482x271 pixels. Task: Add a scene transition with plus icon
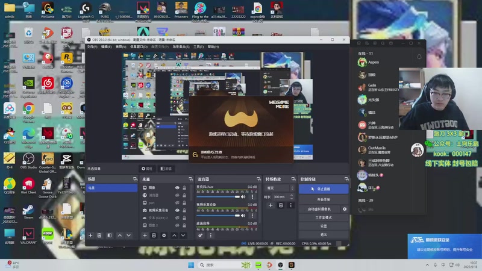point(271,205)
